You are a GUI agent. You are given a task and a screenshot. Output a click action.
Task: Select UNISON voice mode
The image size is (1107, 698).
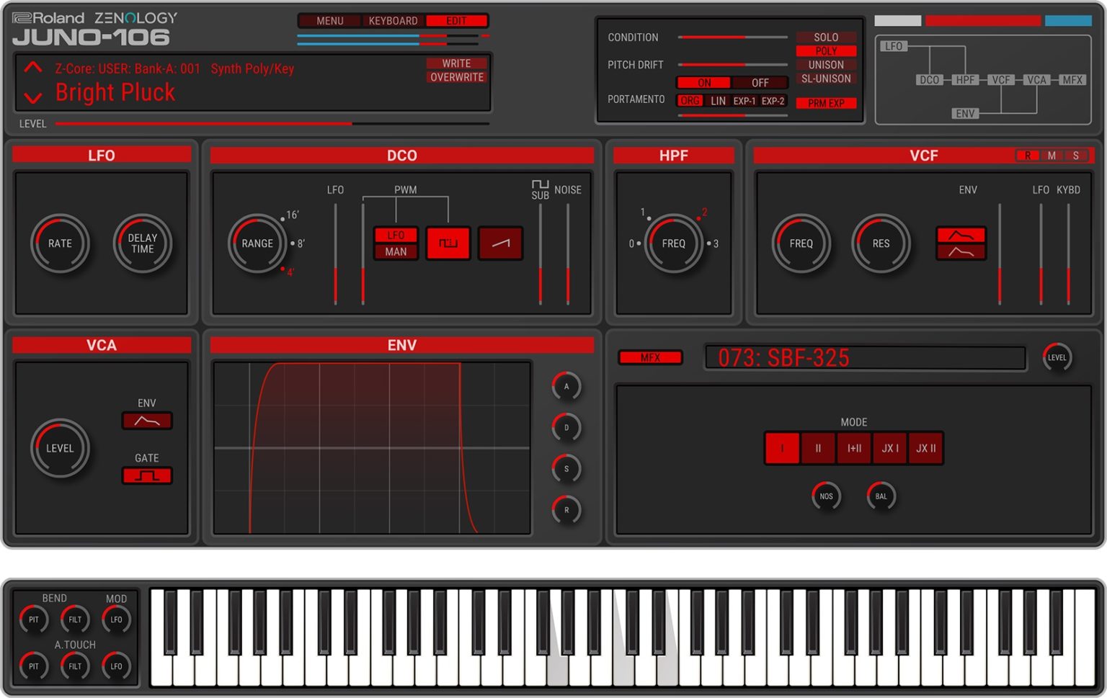click(826, 65)
